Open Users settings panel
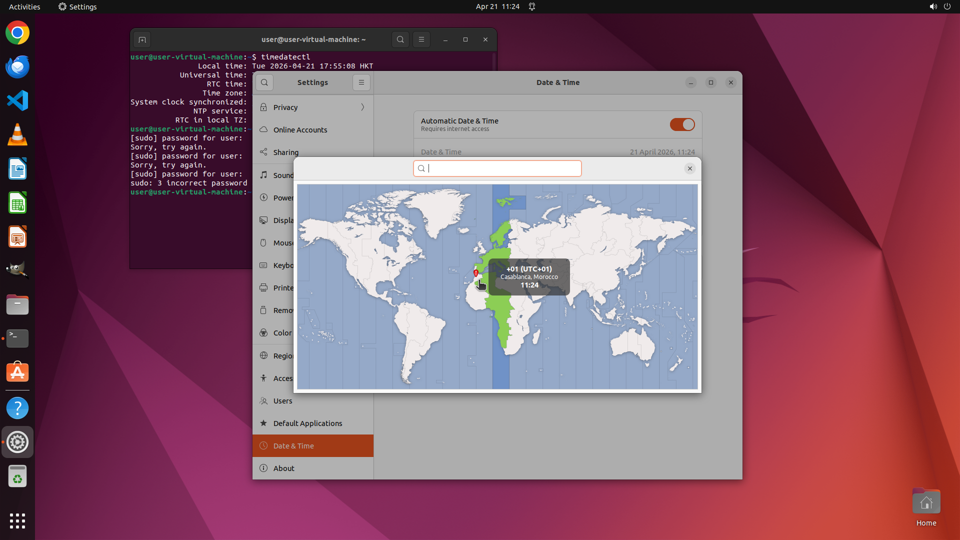The width and height of the screenshot is (960, 540). (282, 400)
